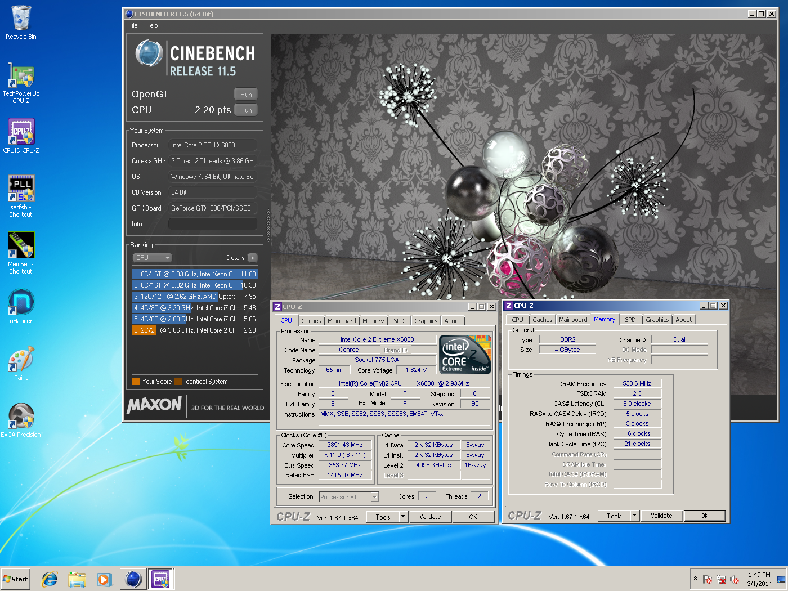The height and width of the screenshot is (591, 788).
Task: Open the Ranking CPU dropdown
Action: click(x=152, y=257)
